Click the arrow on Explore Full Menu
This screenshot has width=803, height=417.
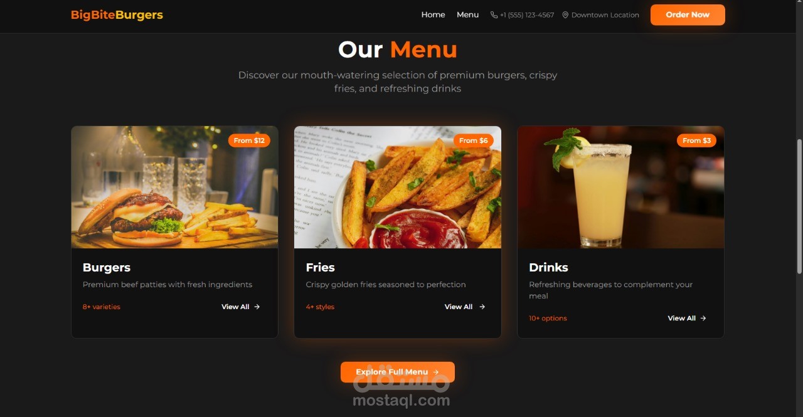[x=436, y=372]
